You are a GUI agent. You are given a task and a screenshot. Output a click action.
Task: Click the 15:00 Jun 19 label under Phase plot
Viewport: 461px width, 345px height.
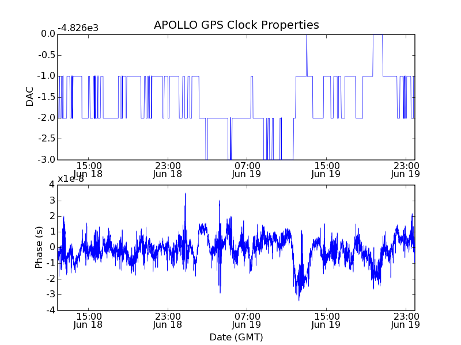click(326, 320)
